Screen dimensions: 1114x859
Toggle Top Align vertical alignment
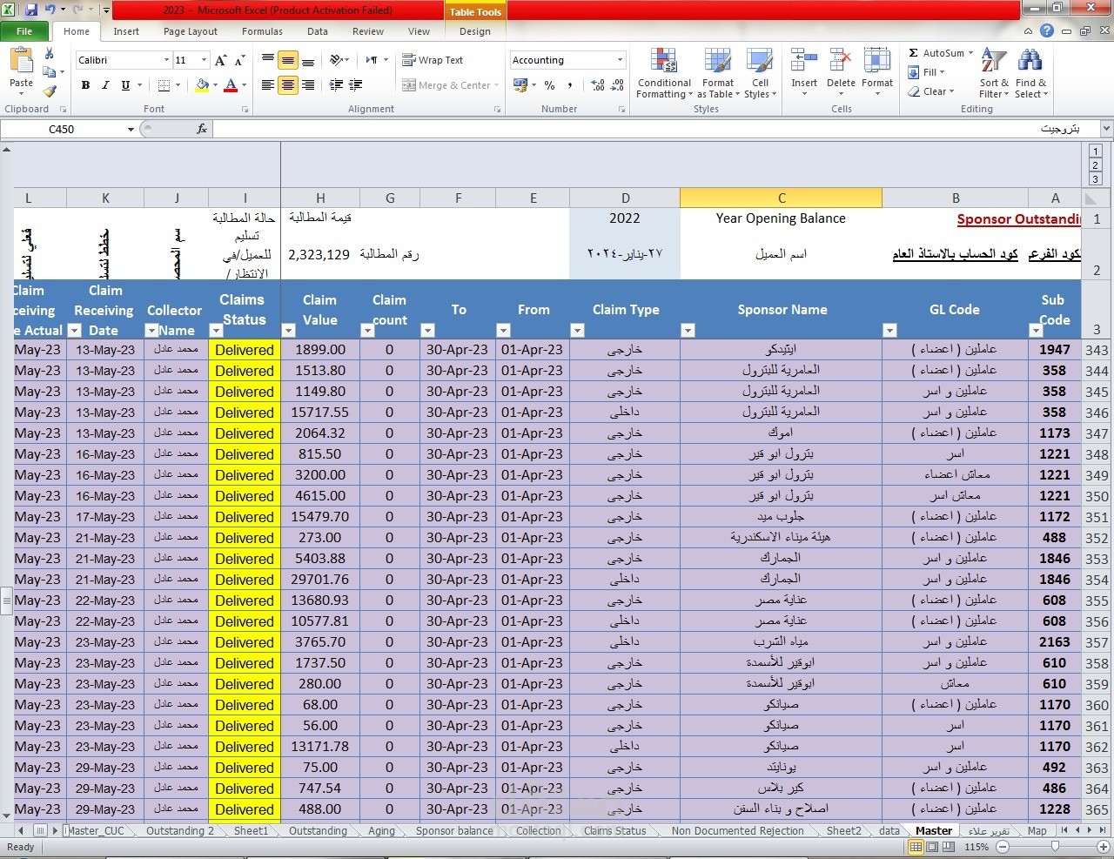coord(267,60)
